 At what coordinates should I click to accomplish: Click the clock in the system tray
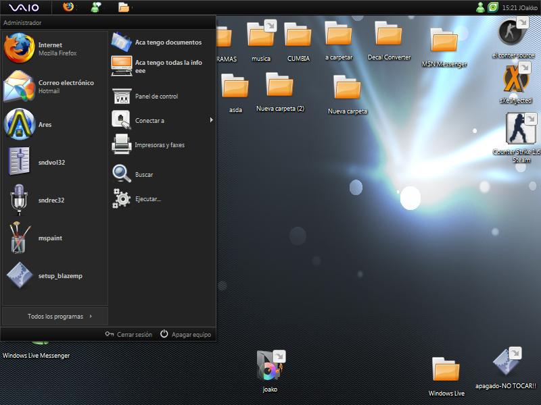click(x=509, y=7)
